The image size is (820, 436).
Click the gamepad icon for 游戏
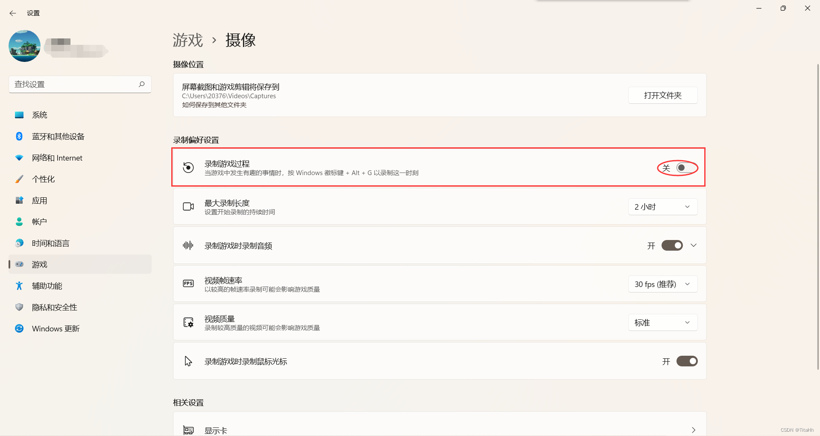(19, 264)
